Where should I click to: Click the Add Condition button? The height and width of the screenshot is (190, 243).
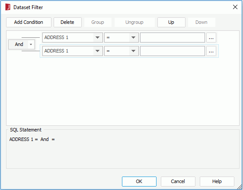[29, 22]
